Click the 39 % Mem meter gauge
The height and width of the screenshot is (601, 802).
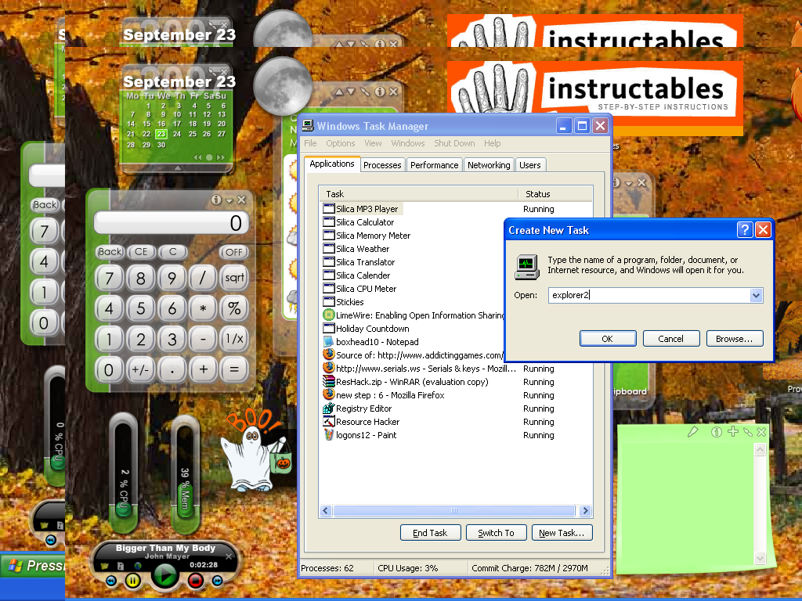coord(185,473)
